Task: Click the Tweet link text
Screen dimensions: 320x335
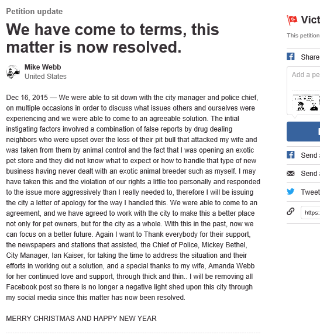Action: point(311,192)
